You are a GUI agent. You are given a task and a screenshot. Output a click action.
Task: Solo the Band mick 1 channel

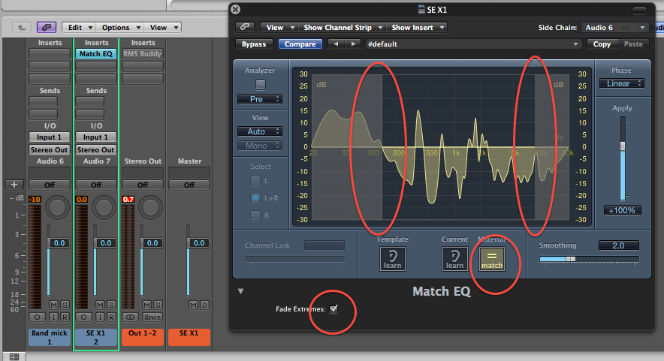coord(65,305)
